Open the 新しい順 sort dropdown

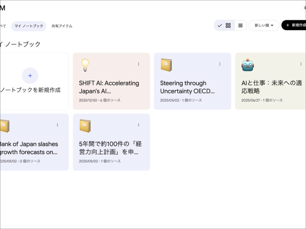point(264,25)
